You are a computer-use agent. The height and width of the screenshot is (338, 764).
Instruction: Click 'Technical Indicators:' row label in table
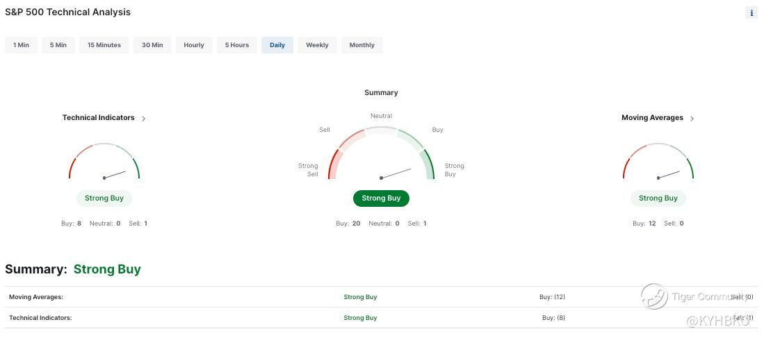coord(40,318)
